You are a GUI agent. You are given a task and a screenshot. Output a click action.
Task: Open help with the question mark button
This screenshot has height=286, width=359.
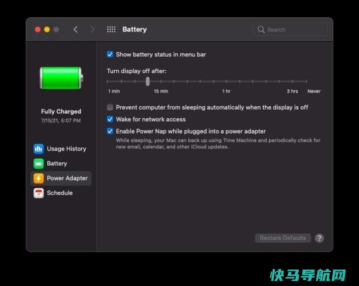click(319, 238)
